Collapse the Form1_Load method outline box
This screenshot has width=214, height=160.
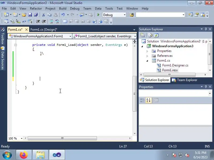point(16,45)
